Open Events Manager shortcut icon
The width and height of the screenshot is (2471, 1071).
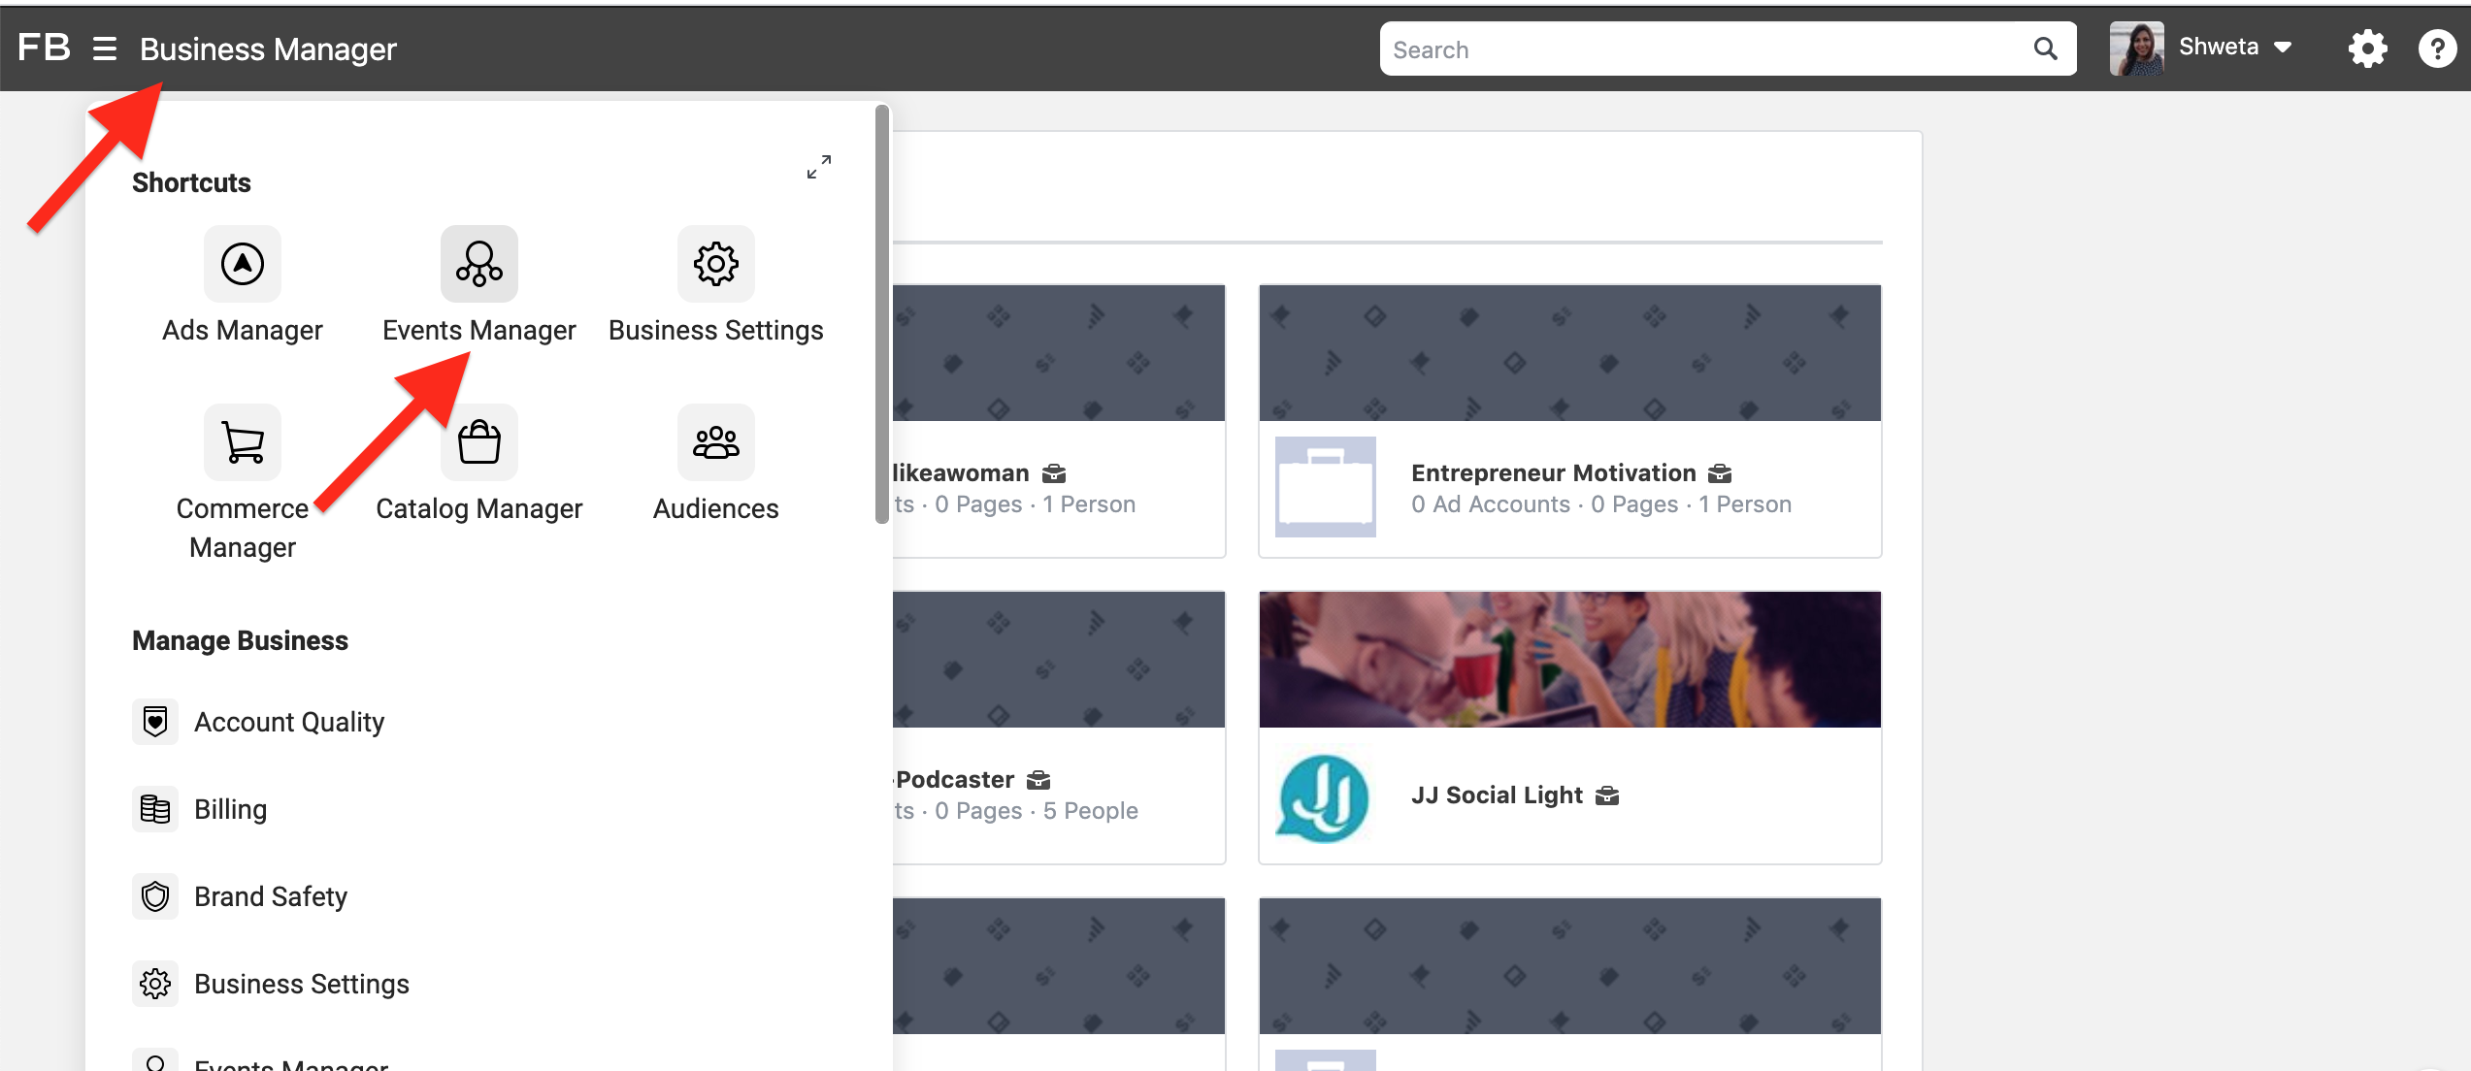point(479,264)
